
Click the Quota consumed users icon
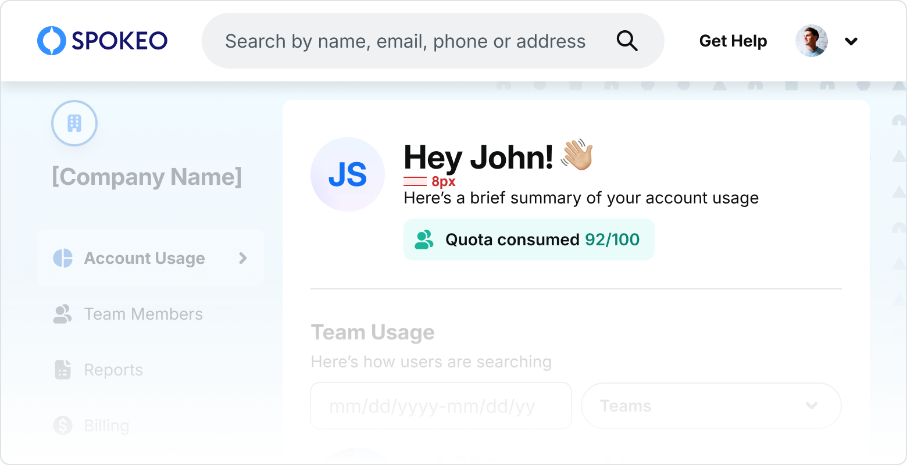point(424,239)
